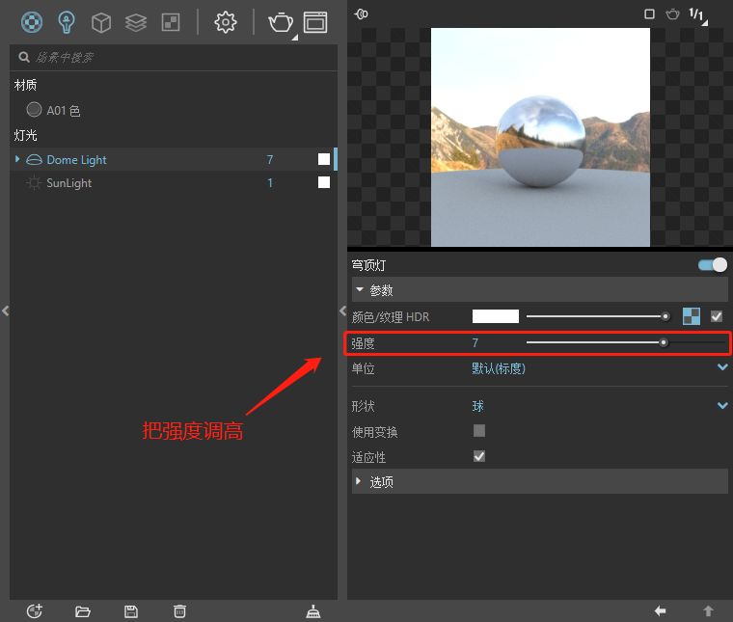Click the HDR white color swatch
Viewport: 733px width, 622px height.
[496, 316]
